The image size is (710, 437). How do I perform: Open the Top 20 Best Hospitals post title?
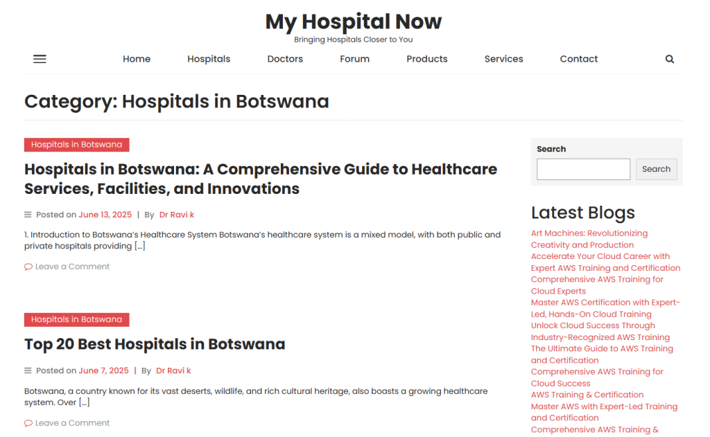coord(155,344)
